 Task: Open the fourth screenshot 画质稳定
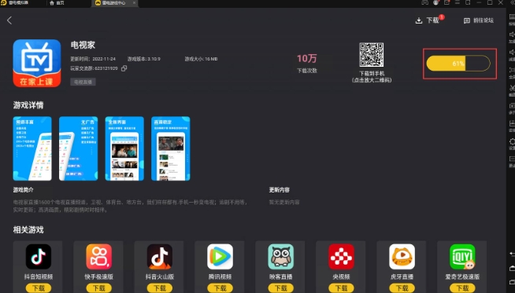pyautogui.click(x=170, y=148)
